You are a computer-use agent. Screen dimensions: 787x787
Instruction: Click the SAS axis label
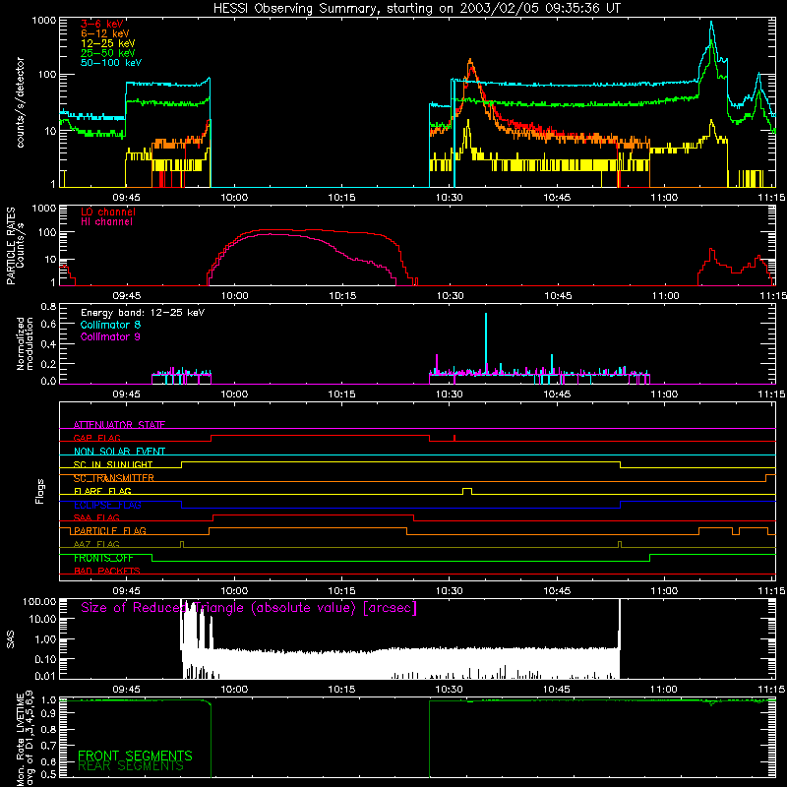pos(10,639)
